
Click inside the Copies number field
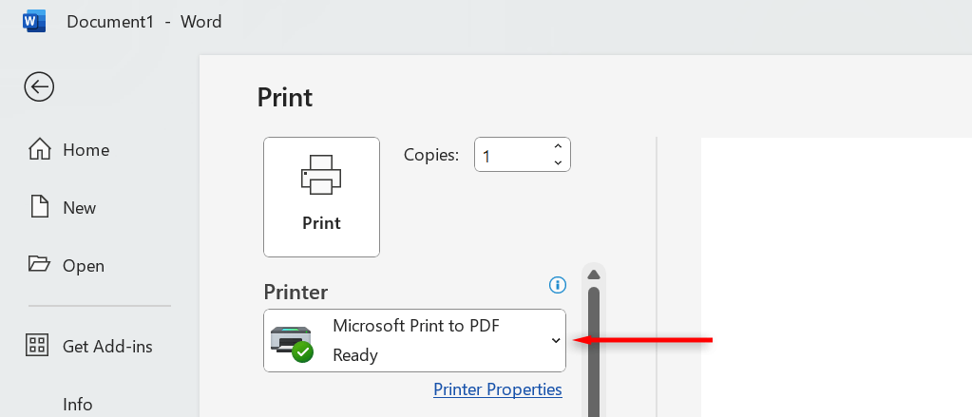[x=511, y=155]
